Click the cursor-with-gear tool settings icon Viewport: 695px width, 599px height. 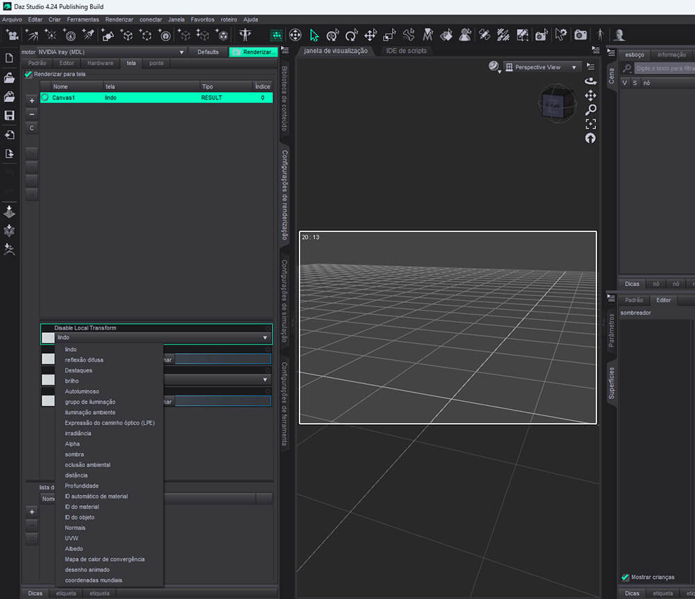click(x=561, y=35)
